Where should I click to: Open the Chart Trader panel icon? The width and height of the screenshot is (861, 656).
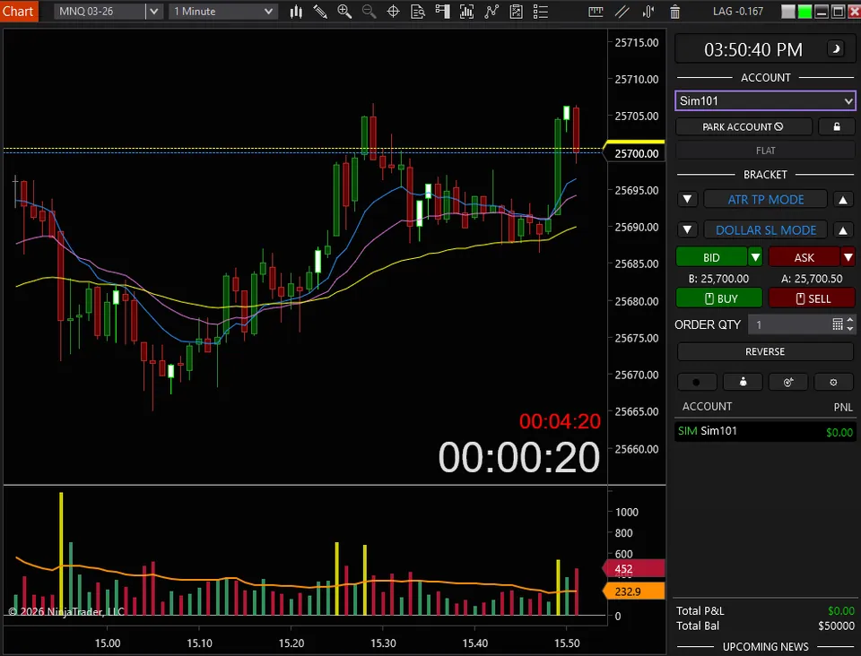442,12
